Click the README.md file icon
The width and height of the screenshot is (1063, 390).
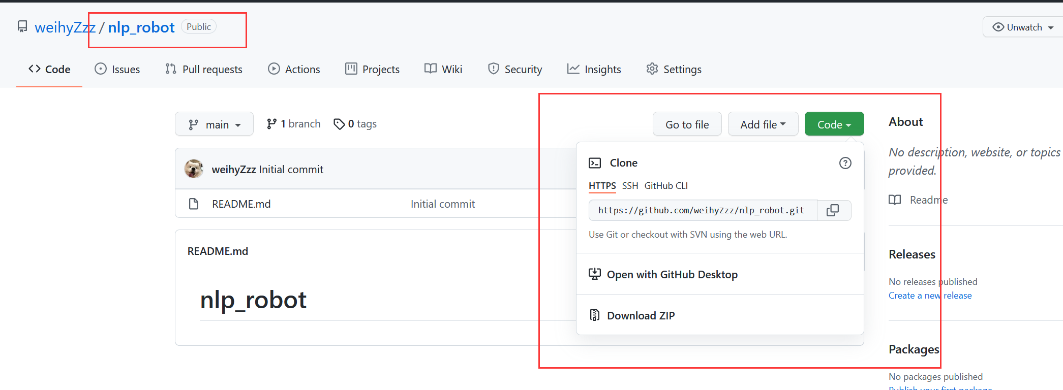tap(194, 204)
